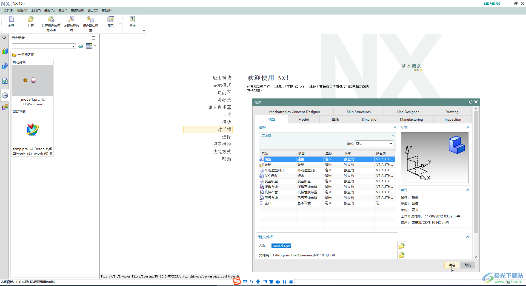Select the NX 钣金 template row
Screen dimensions: 526x286
(327, 176)
